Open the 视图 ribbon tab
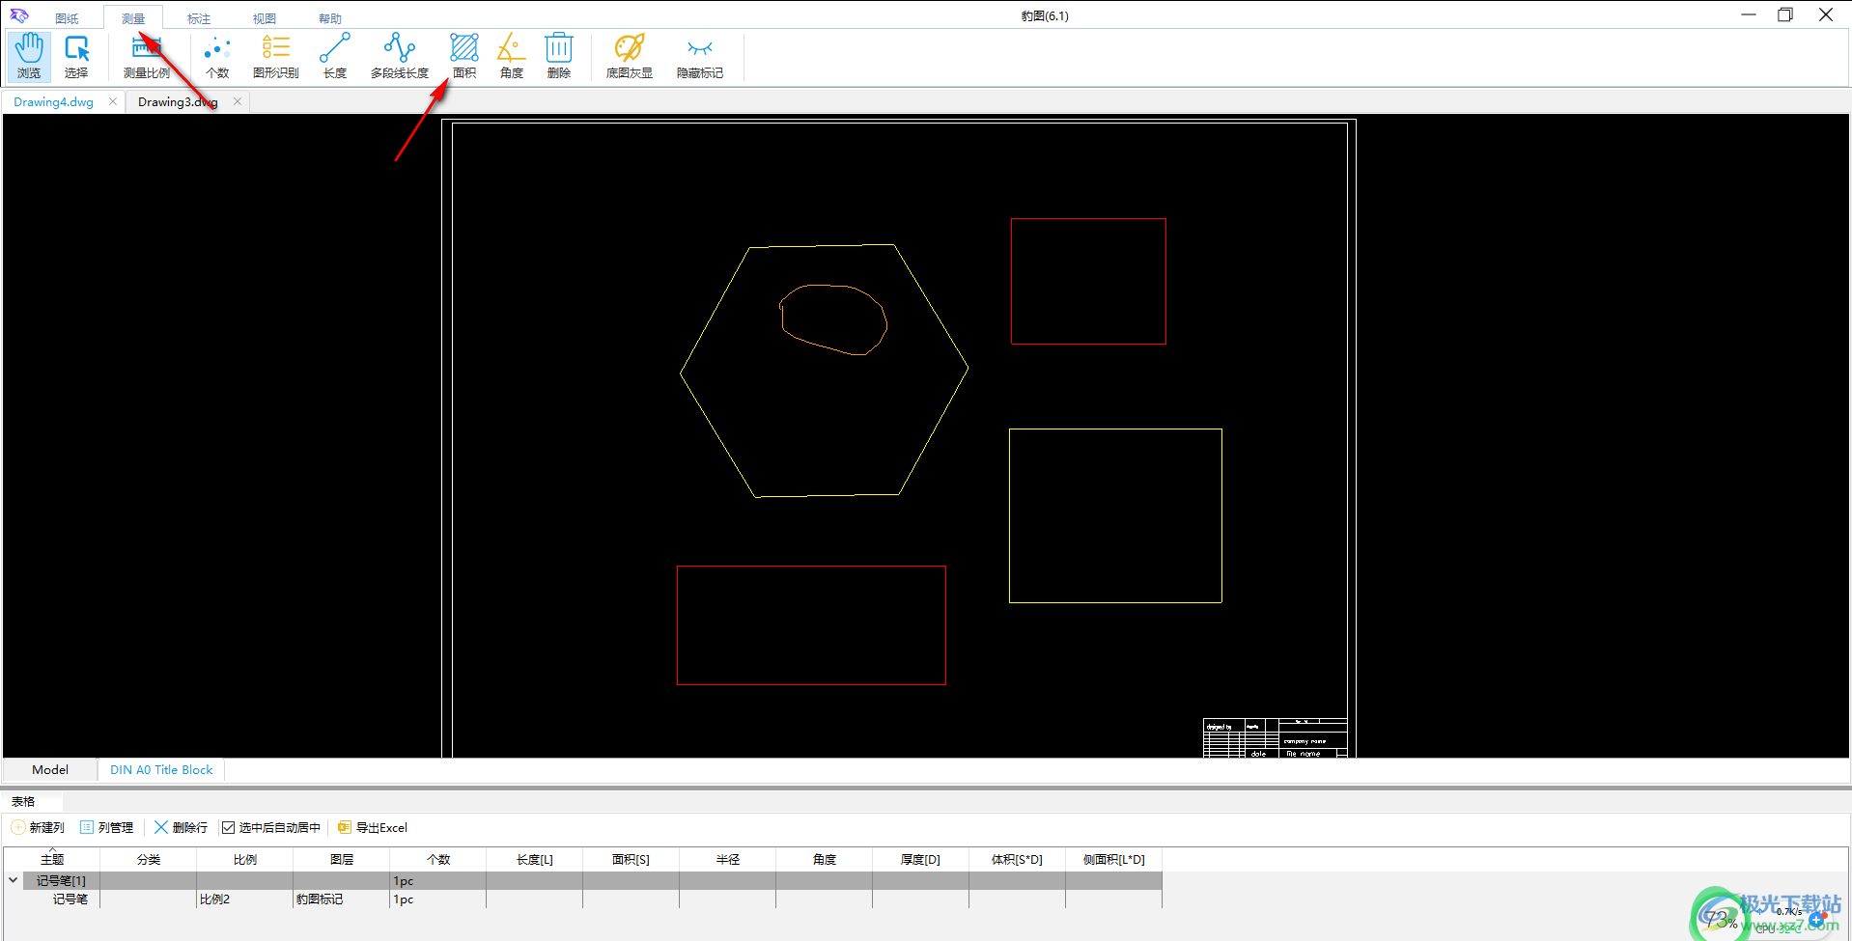 [265, 18]
